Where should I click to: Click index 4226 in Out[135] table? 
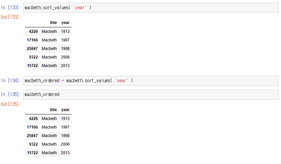33,119
